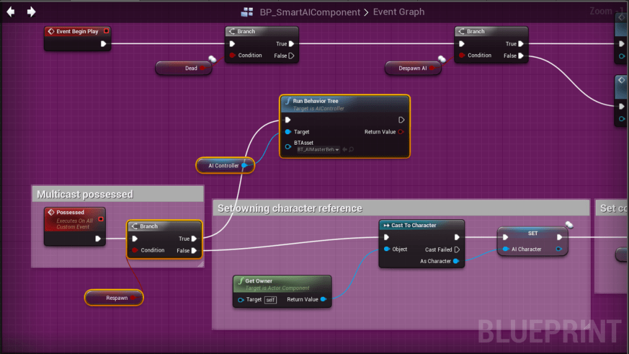Click the blueprint grid icon in breadcrumb
Image resolution: width=629 pixels, height=354 pixels.
tap(247, 12)
